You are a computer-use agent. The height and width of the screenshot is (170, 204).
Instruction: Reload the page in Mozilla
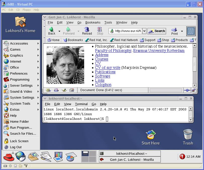pos(87,31)
